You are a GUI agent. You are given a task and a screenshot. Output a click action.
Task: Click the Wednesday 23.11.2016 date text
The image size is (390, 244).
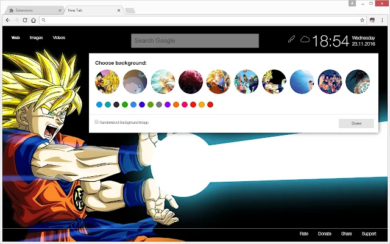[363, 41]
